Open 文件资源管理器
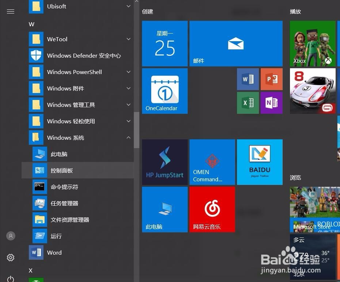The width and height of the screenshot is (340, 282). point(78,220)
